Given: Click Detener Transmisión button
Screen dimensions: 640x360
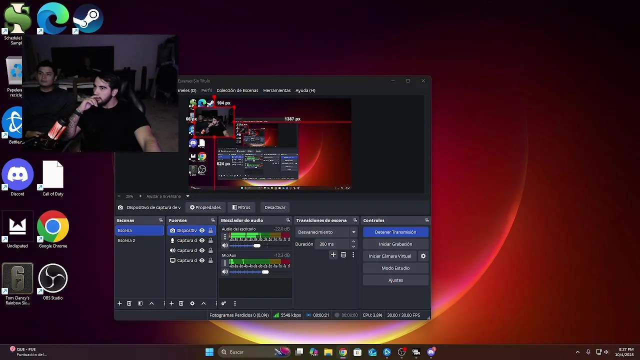Looking at the screenshot, I should click(x=395, y=232).
